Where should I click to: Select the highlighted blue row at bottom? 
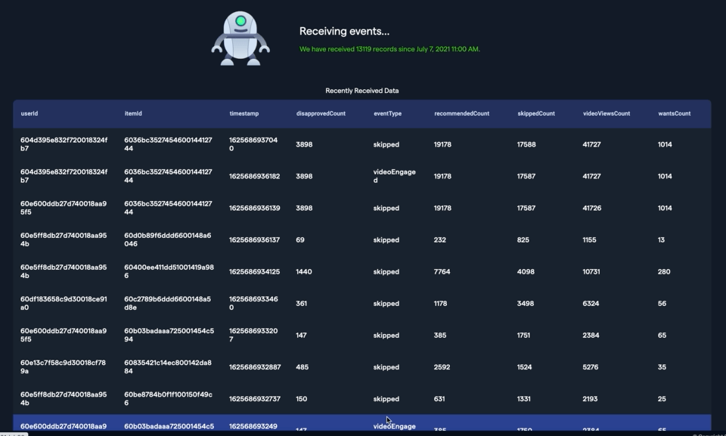click(x=361, y=424)
